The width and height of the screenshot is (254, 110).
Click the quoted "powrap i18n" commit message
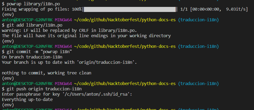tap(56, 52)
